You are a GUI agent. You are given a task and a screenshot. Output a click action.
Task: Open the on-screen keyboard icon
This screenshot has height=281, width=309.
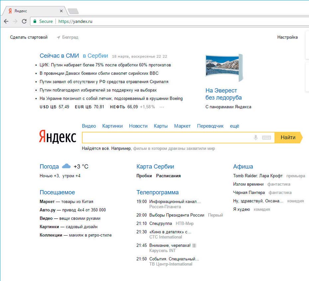tap(266, 137)
